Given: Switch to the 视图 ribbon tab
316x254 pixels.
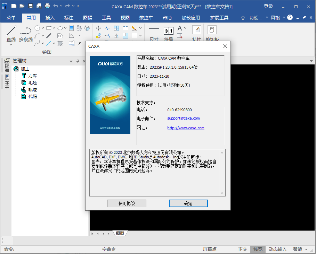Looking at the screenshot, I should (125, 18).
